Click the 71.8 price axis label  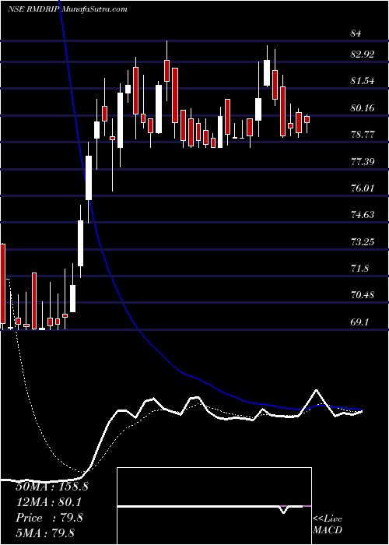tap(360, 269)
